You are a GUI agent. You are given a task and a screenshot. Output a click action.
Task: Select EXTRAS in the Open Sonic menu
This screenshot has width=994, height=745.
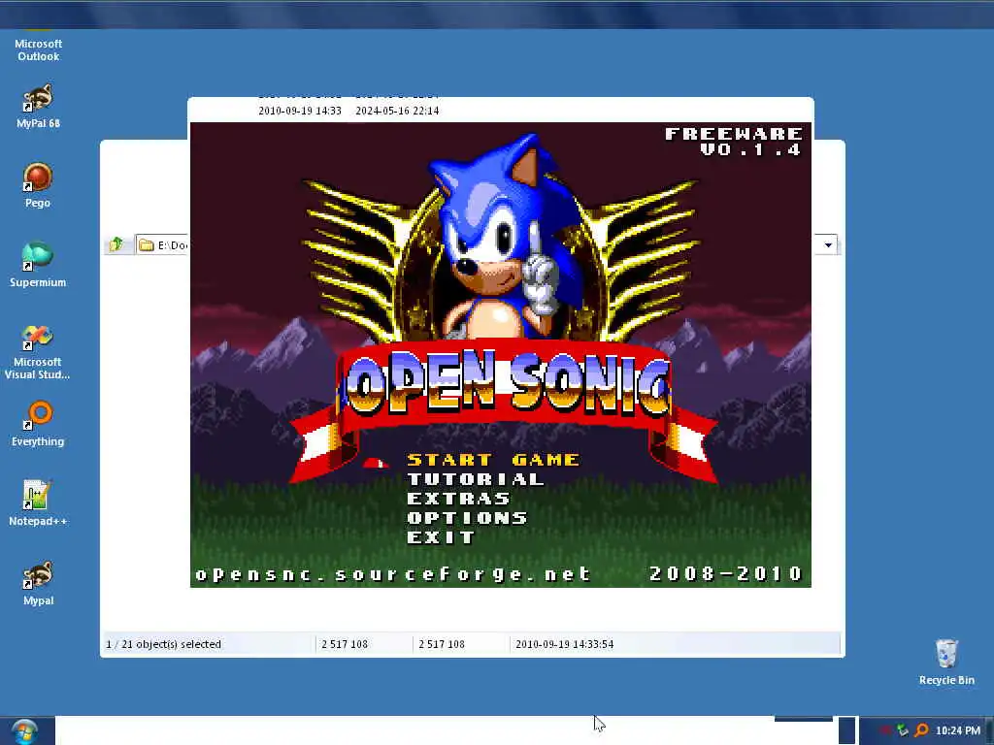[458, 500]
